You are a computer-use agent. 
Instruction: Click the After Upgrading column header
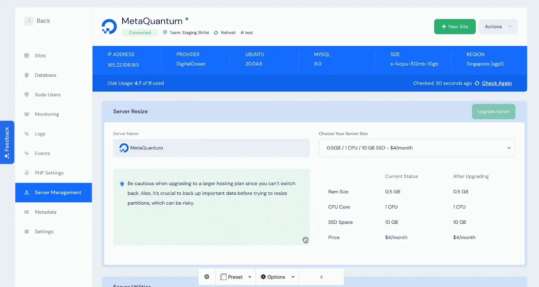click(x=471, y=176)
